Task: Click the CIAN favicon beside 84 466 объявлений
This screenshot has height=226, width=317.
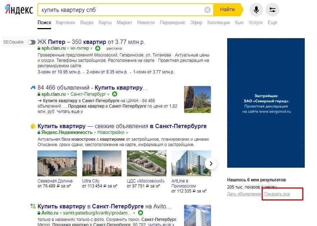Action: 33,87
